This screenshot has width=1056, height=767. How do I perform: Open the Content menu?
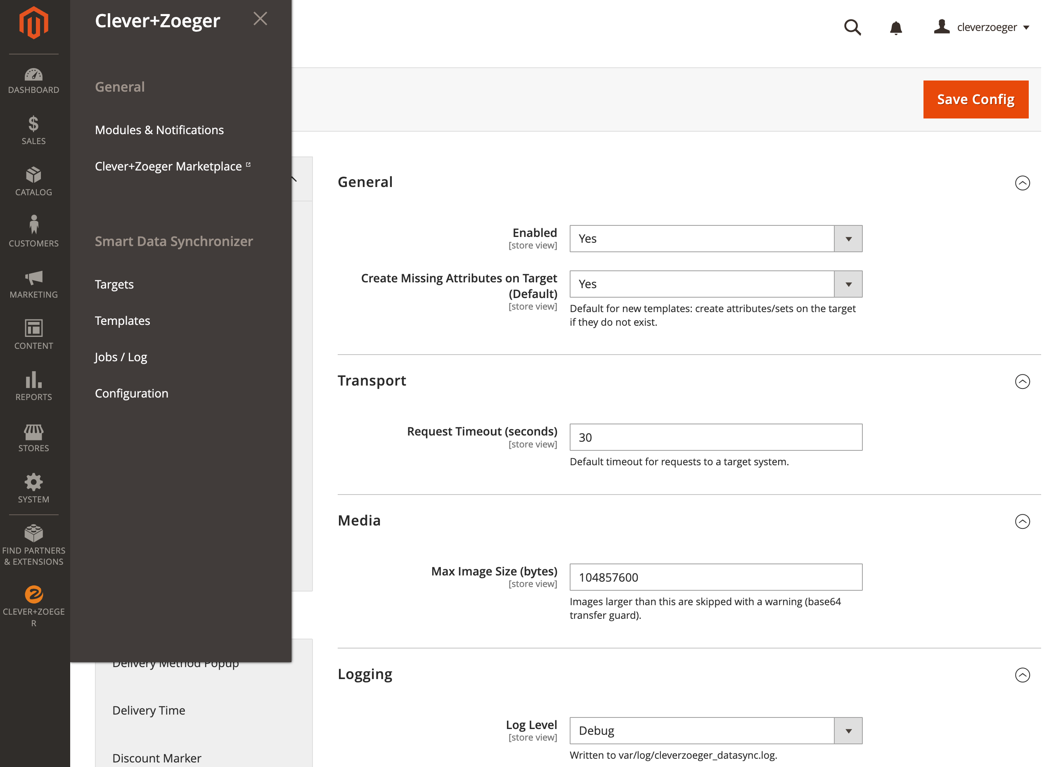pos(33,335)
